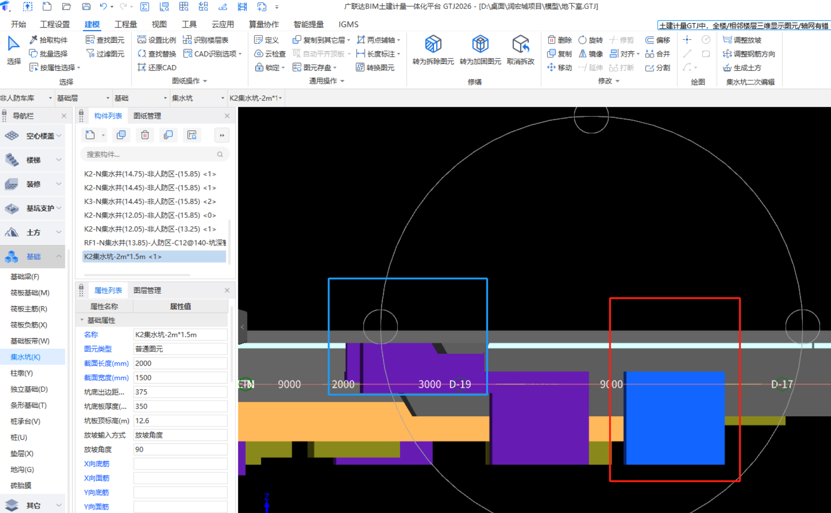Click the save icon in title bar
Image resolution: width=831 pixels, height=513 pixels.
coord(86,6)
